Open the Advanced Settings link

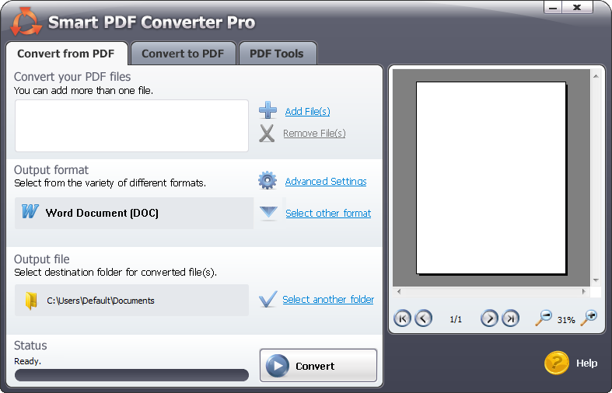click(x=326, y=181)
